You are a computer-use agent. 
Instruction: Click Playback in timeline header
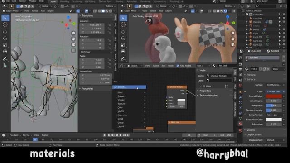[14, 135]
